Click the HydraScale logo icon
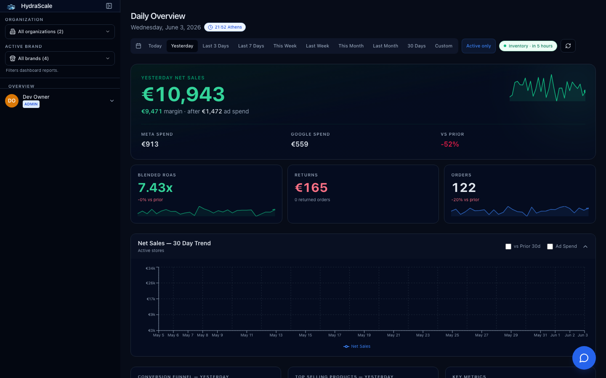This screenshot has height=378, width=606. [x=11, y=6]
